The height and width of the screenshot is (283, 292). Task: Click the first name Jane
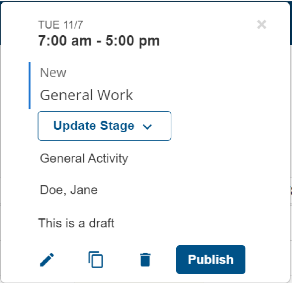(x=84, y=190)
